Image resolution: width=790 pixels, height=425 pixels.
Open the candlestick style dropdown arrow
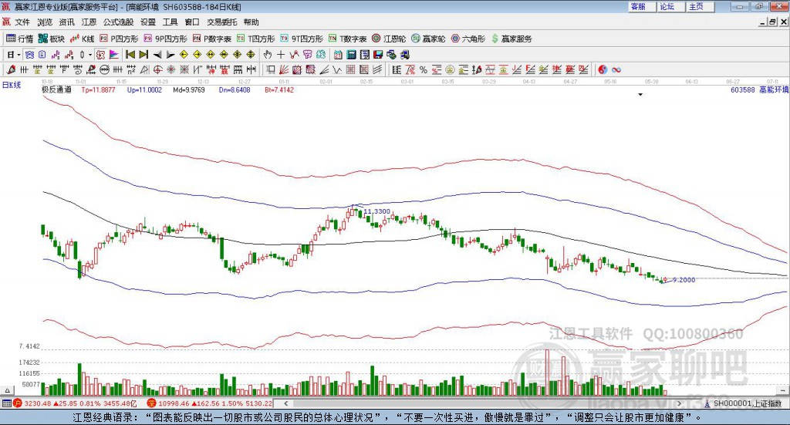coord(90,55)
